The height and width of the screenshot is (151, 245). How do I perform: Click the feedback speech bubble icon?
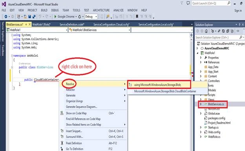tap(188, 3)
